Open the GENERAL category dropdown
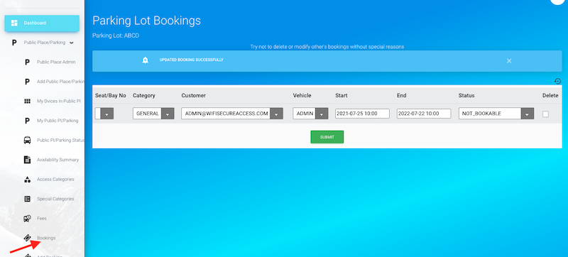The width and height of the screenshot is (568, 257). click(x=153, y=114)
